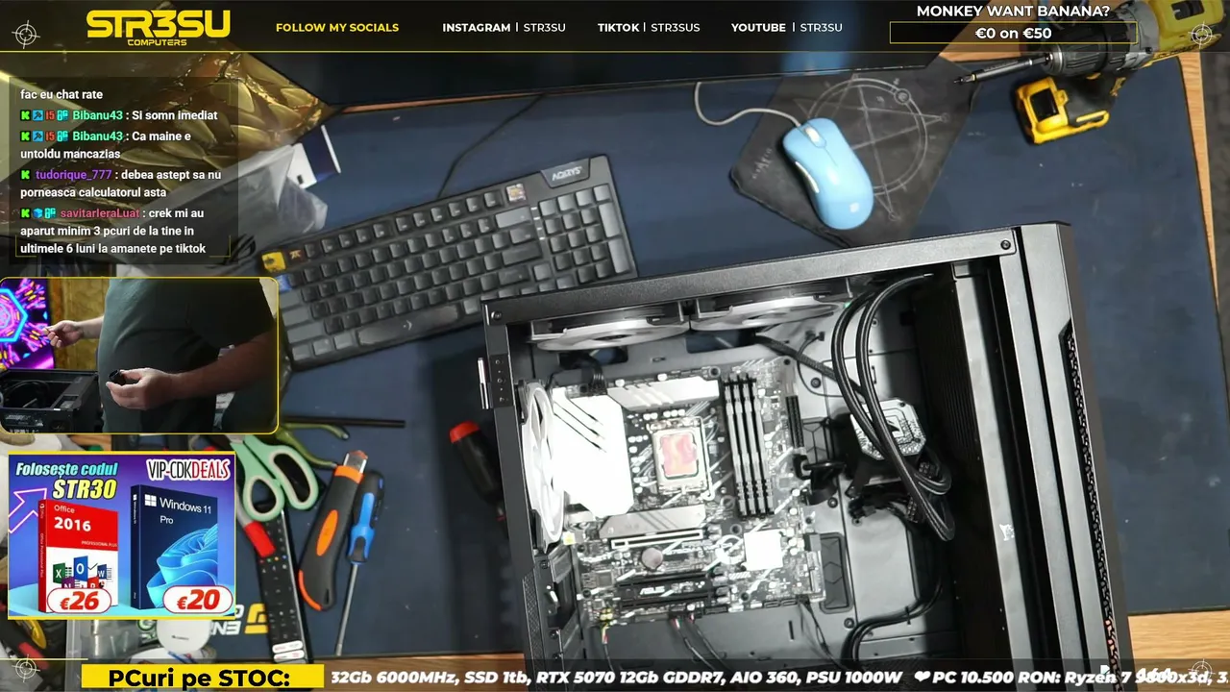Select the 'fac eu chat rate' chat line
The image size is (1230, 692).
[61, 95]
